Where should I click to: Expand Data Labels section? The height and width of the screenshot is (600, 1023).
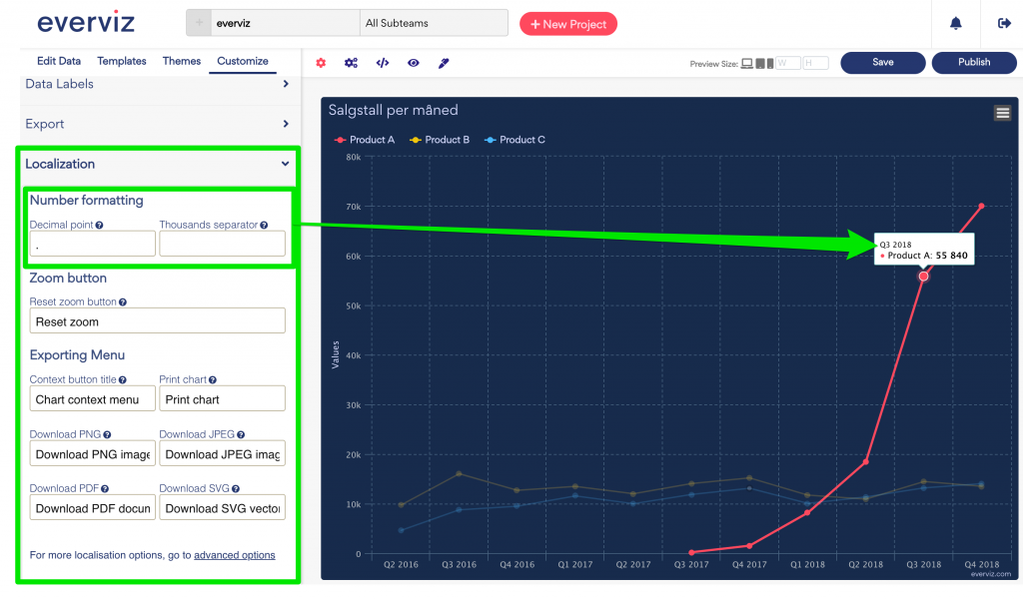coord(157,84)
